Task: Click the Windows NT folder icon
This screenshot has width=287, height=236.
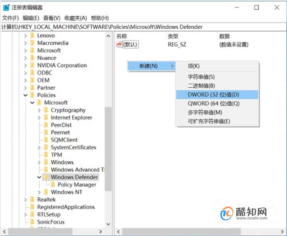Action: pos(46,192)
